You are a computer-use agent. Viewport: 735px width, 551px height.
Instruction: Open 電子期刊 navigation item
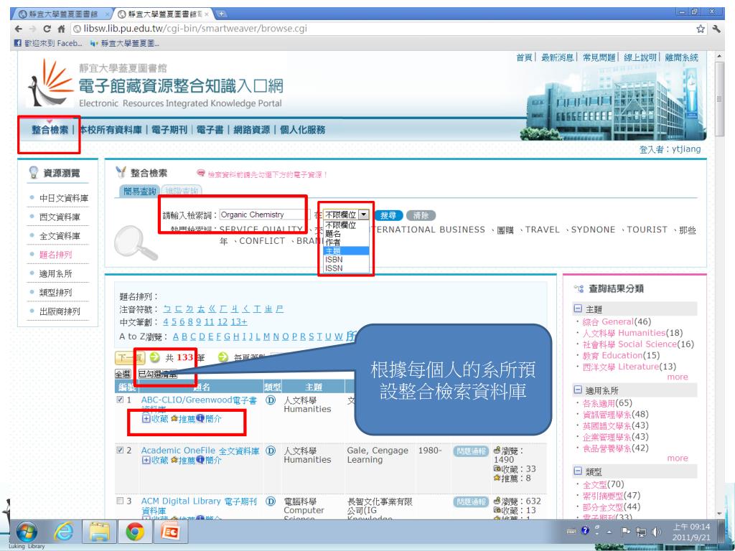(169, 130)
